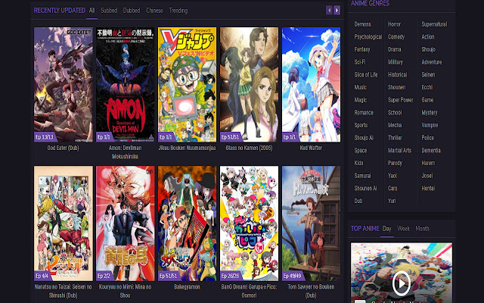The height and width of the screenshot is (303, 484).
Task: Open the Shoujo genre
Action: (429, 49)
